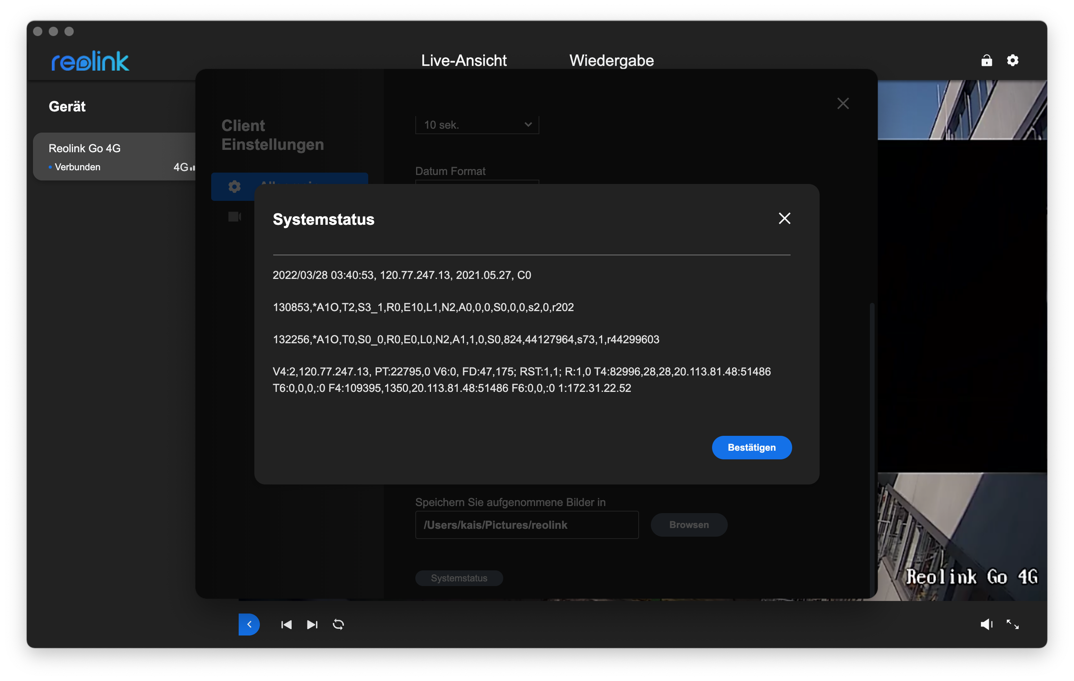The width and height of the screenshot is (1074, 681).
Task: Close the Systemstatus dialog
Action: [784, 219]
